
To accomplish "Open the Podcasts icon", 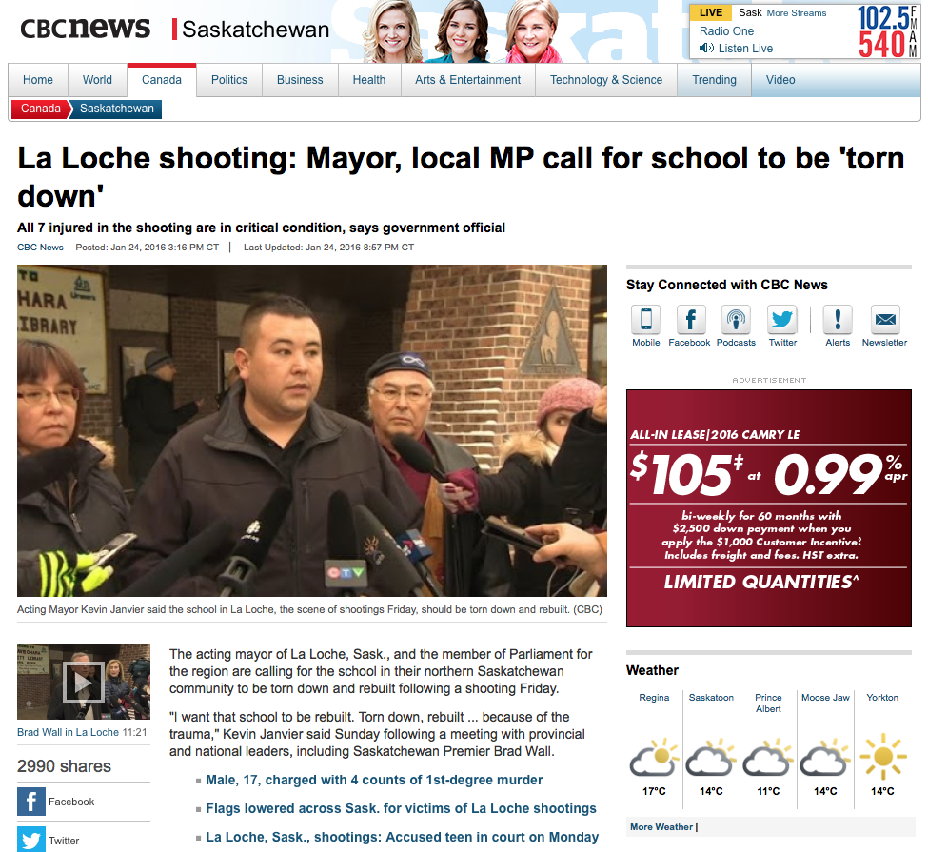I will coord(736,320).
